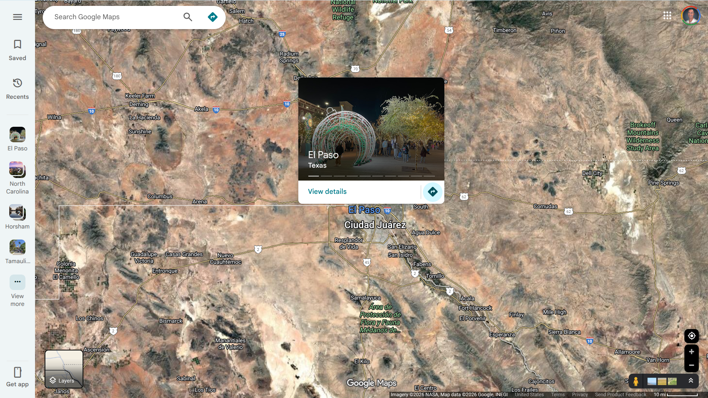Zoom in with the plus button
708x398 pixels.
tap(691, 352)
